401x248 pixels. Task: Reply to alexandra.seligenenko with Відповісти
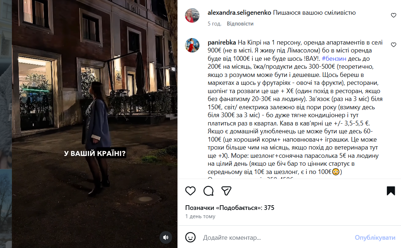pos(240,23)
